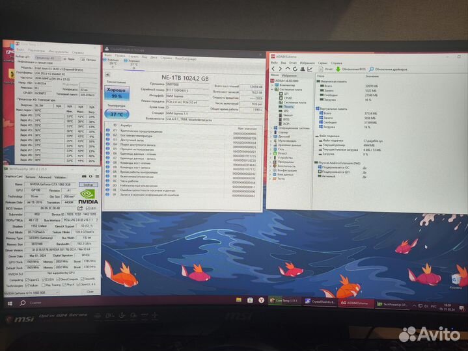Open CrystalDiskInfo taskbar button
This screenshot has height=351, width=468.
click(320, 302)
